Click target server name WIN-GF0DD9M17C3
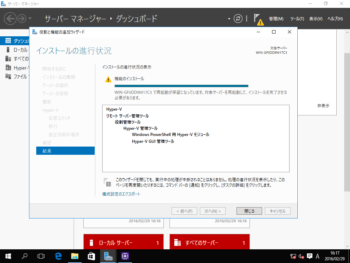350x263 pixels. click(271, 53)
